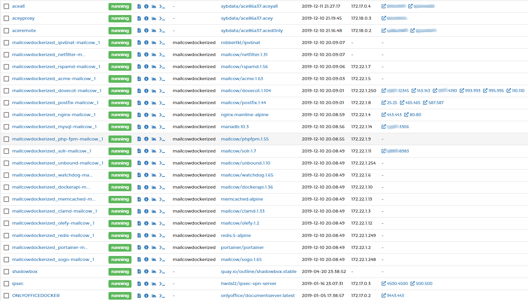
Task: Tick the ipsec container checkbox
Action: click(x=6, y=283)
